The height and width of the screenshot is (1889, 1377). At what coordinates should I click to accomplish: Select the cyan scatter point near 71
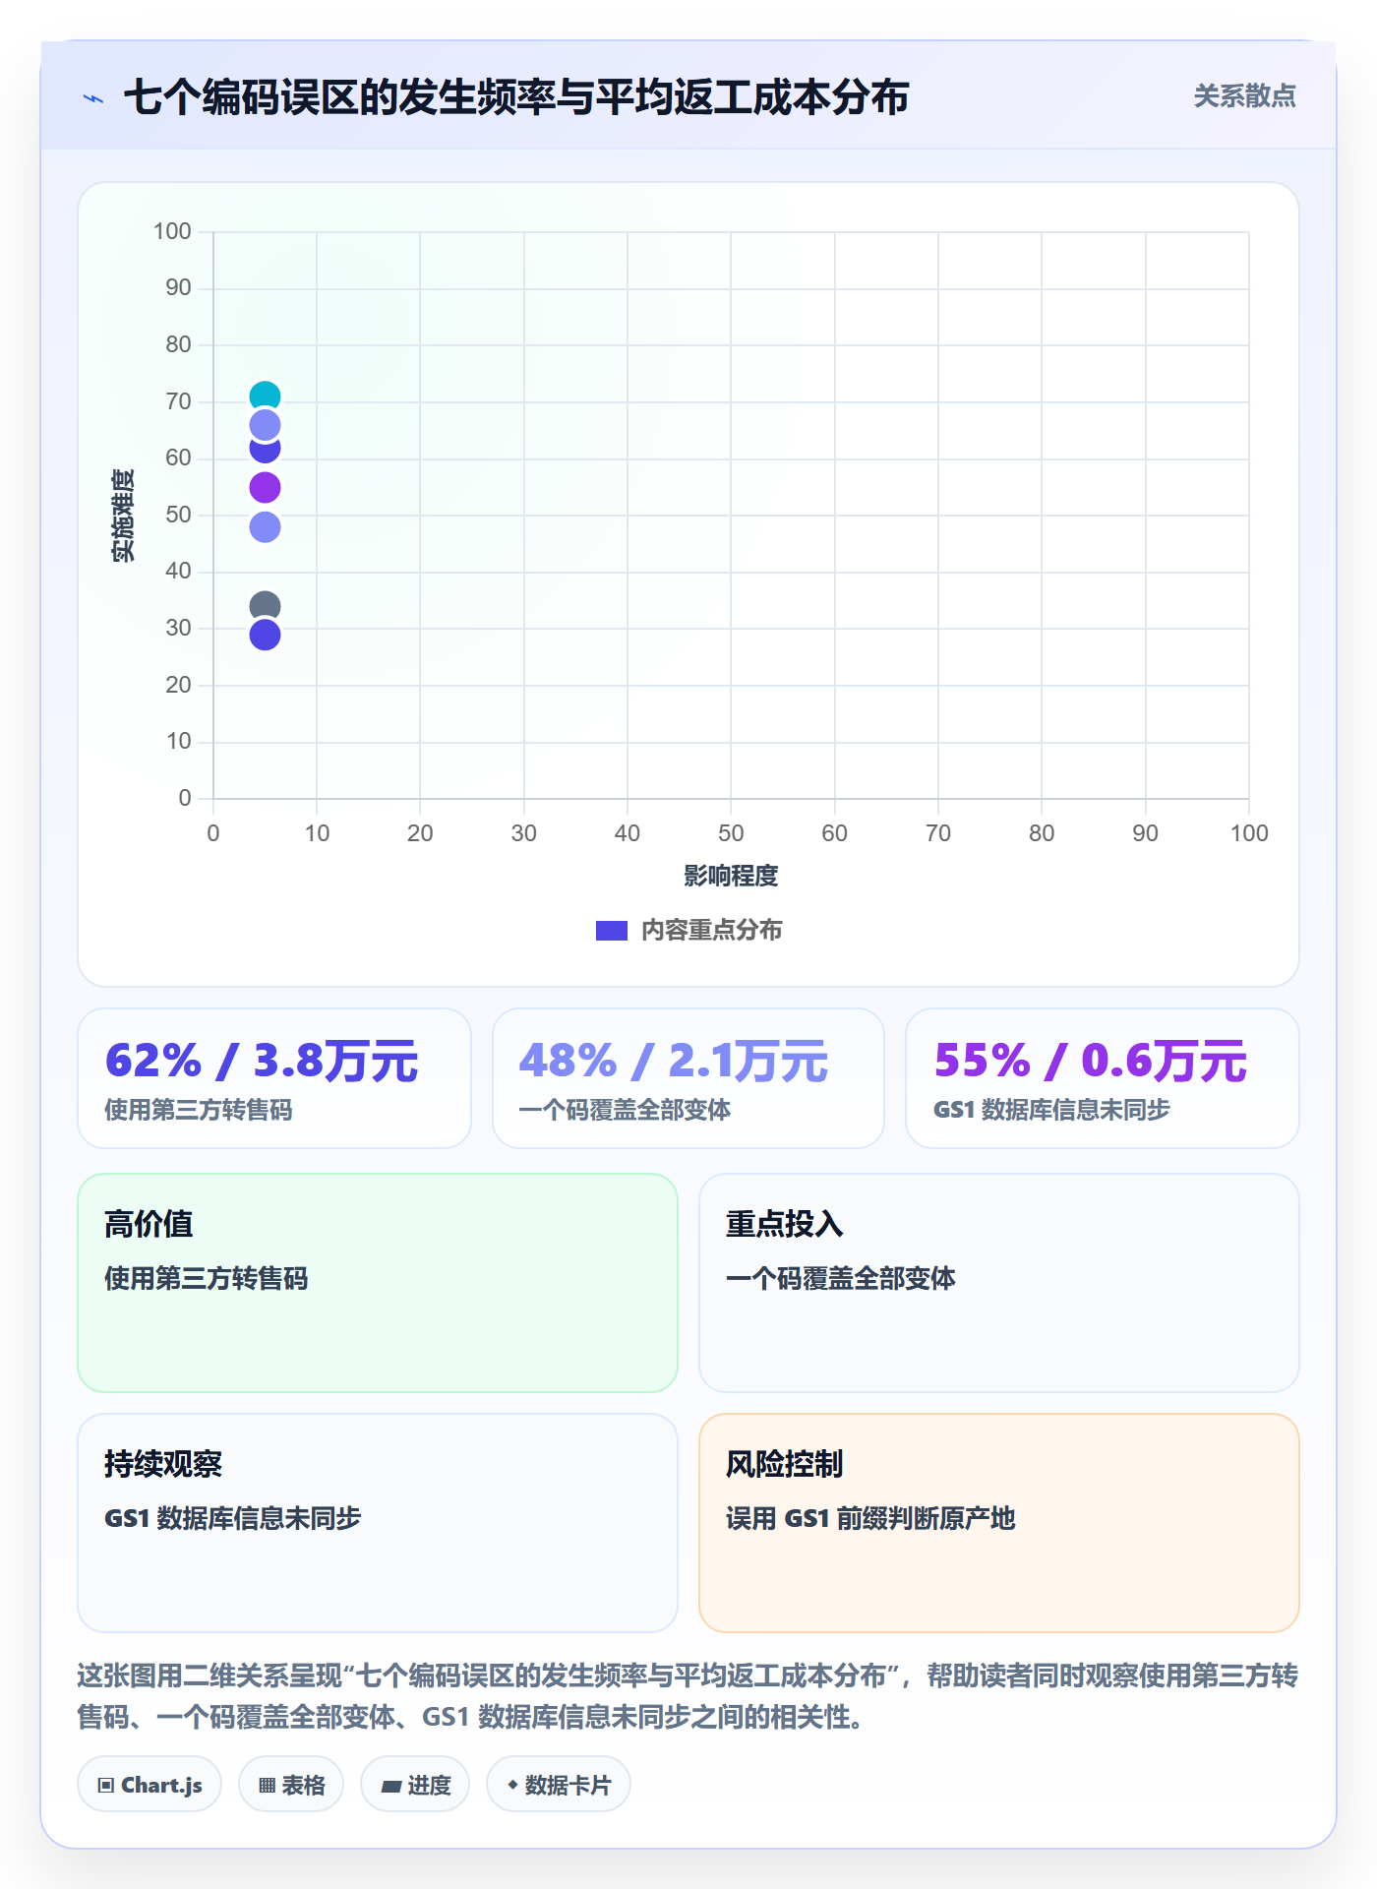click(x=265, y=396)
